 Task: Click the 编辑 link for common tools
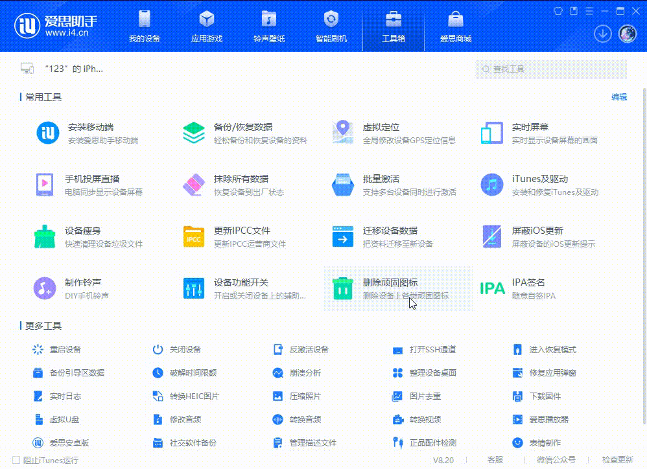tap(620, 97)
